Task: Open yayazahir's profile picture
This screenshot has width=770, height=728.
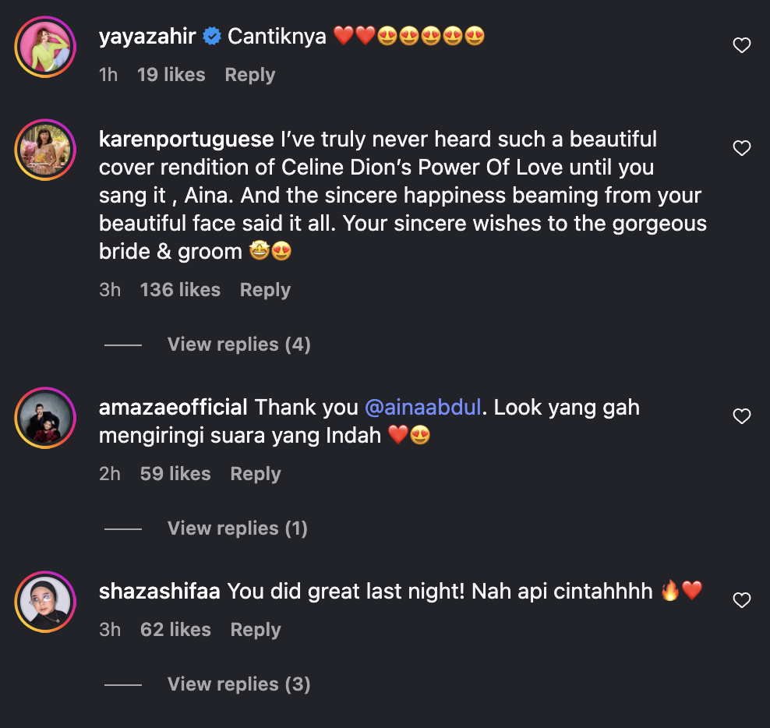Action: (x=45, y=47)
